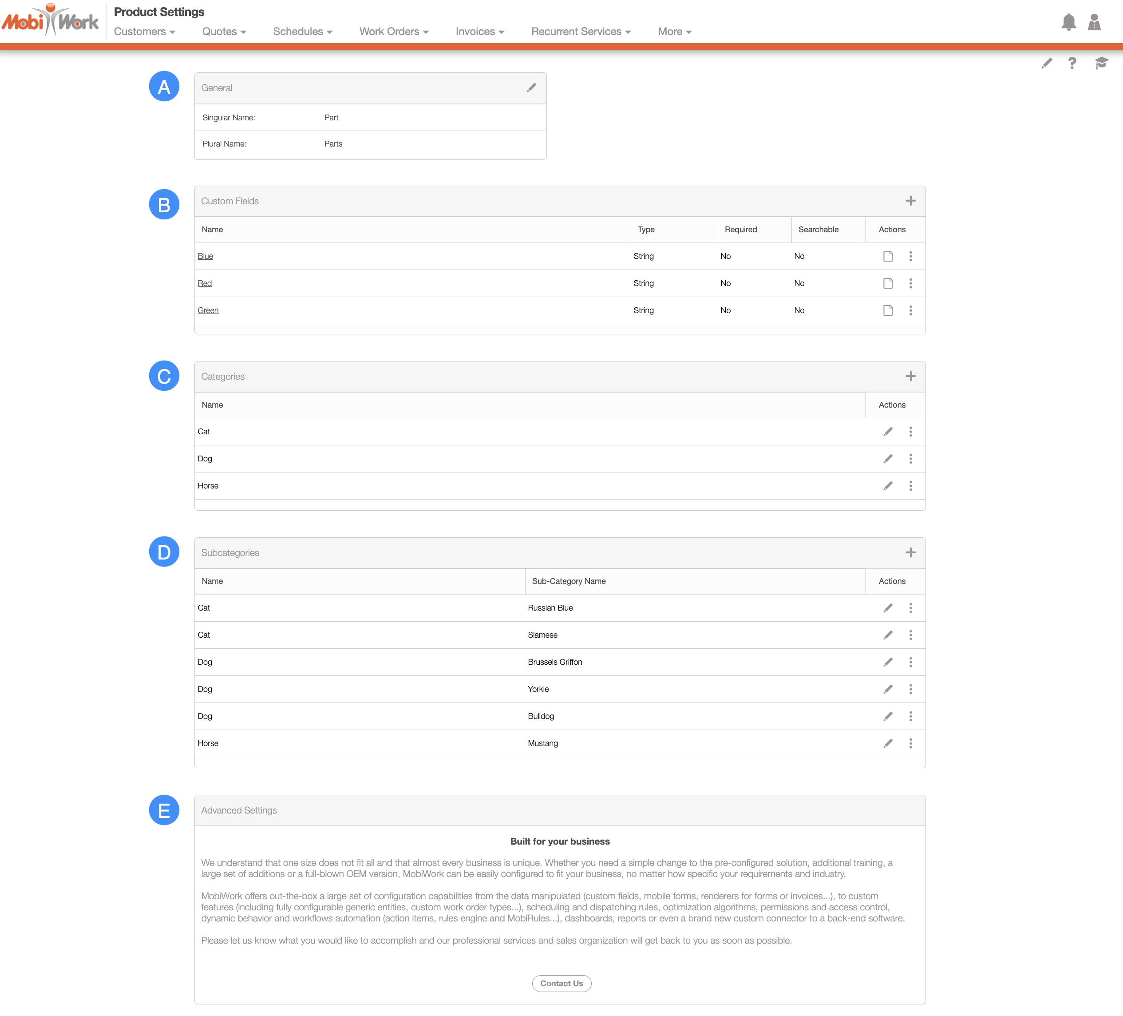1123x1016 pixels.
Task: Edit the Siamese subcategory row
Action: tap(887, 635)
